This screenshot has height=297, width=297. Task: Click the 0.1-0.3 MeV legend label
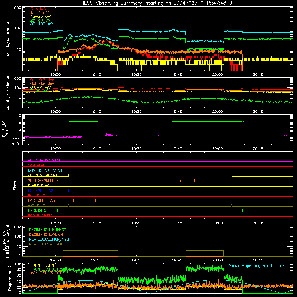tap(42, 80)
